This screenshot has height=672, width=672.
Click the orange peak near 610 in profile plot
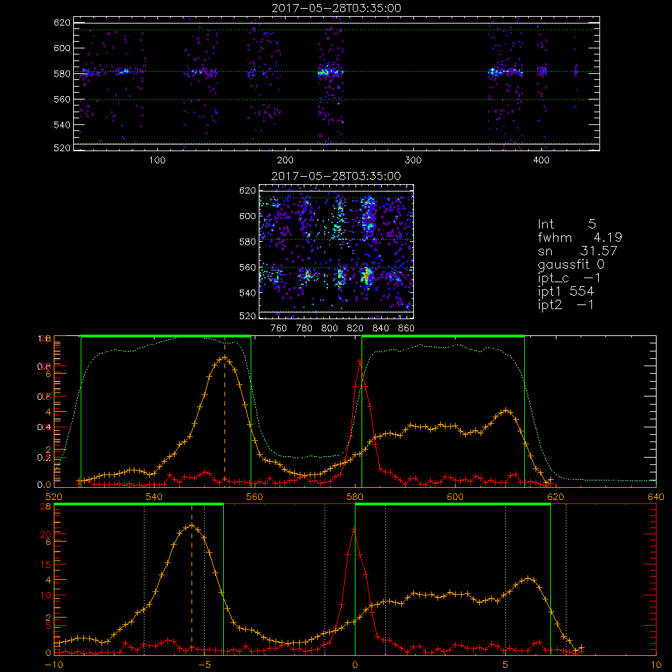coord(507,411)
